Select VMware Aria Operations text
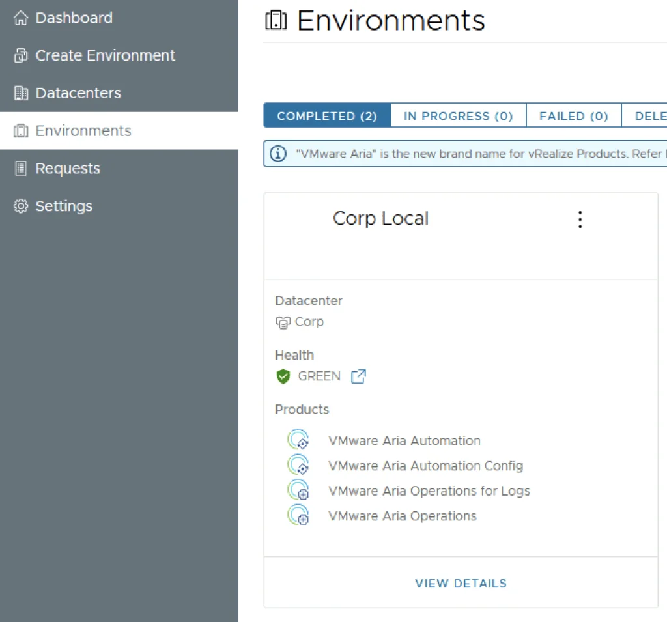 pos(403,516)
